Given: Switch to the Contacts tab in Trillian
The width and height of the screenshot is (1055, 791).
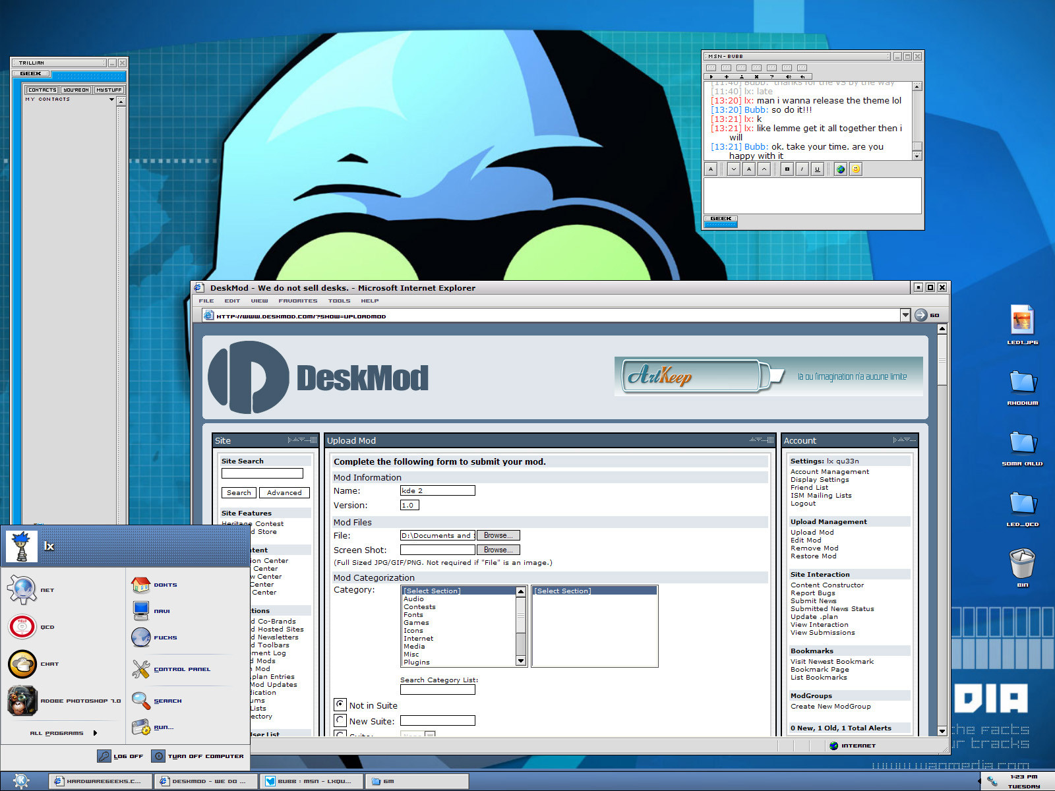Looking at the screenshot, I should [42, 90].
